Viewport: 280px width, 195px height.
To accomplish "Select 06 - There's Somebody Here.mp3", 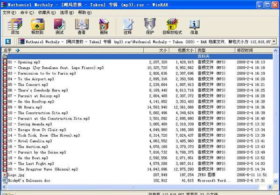I will pos(38,91).
